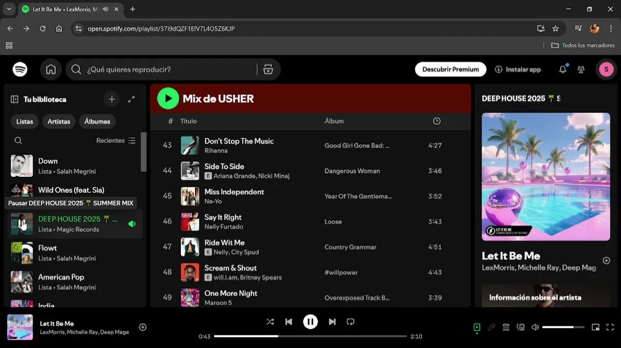Toggle repeat mode

coord(351,321)
